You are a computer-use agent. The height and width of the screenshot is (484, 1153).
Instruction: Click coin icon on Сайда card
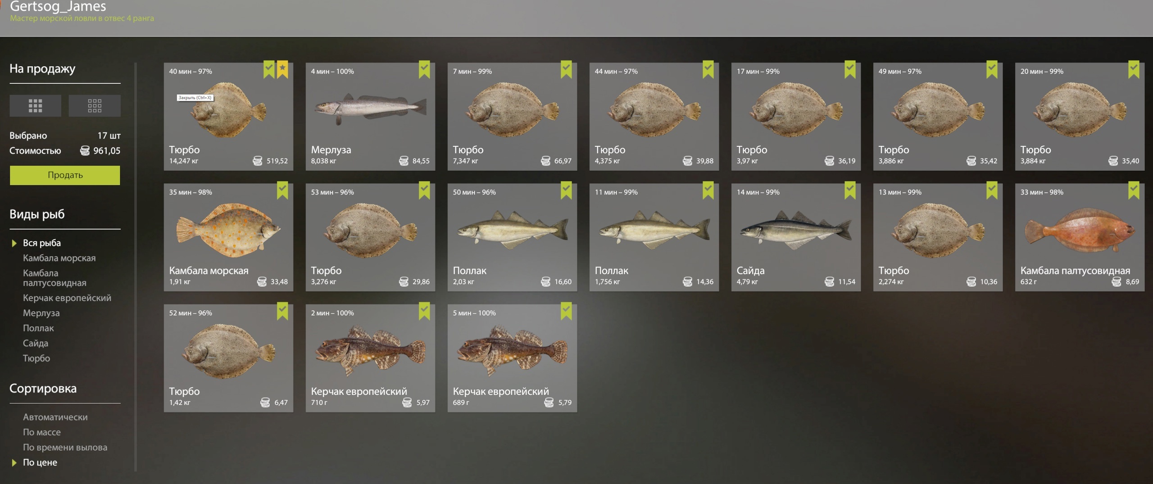pos(829,281)
